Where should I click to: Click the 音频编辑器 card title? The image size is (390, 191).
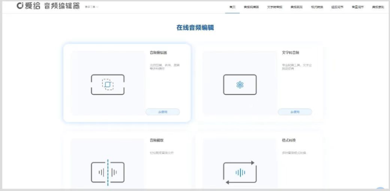(x=158, y=53)
